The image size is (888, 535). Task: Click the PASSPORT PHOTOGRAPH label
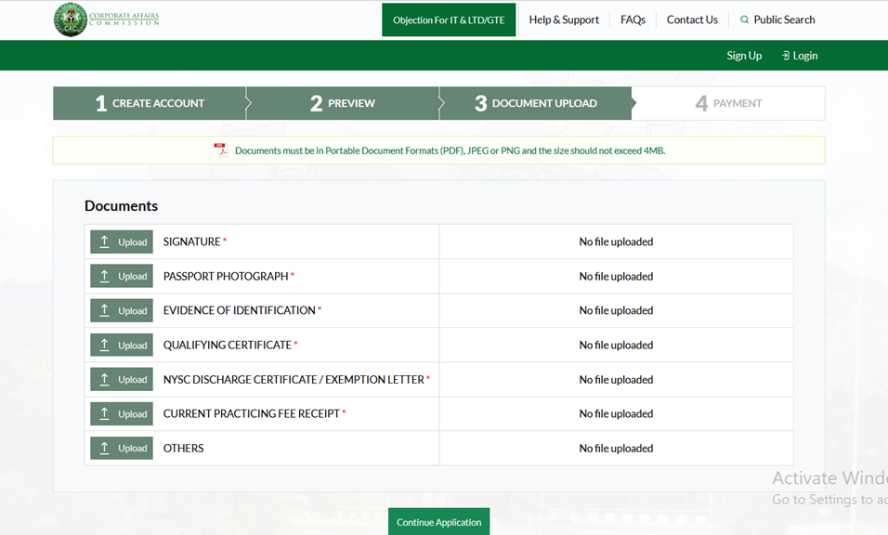(x=226, y=276)
